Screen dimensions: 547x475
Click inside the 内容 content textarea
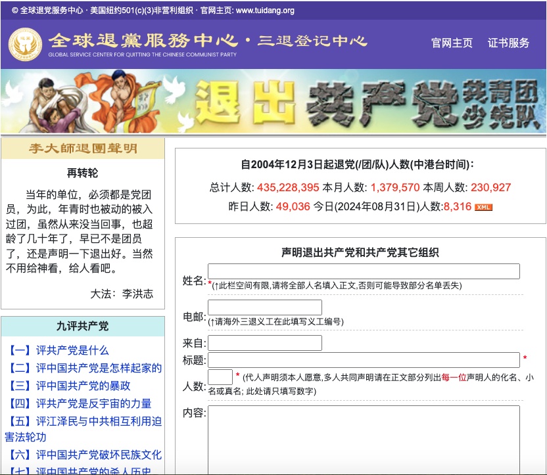click(x=364, y=440)
